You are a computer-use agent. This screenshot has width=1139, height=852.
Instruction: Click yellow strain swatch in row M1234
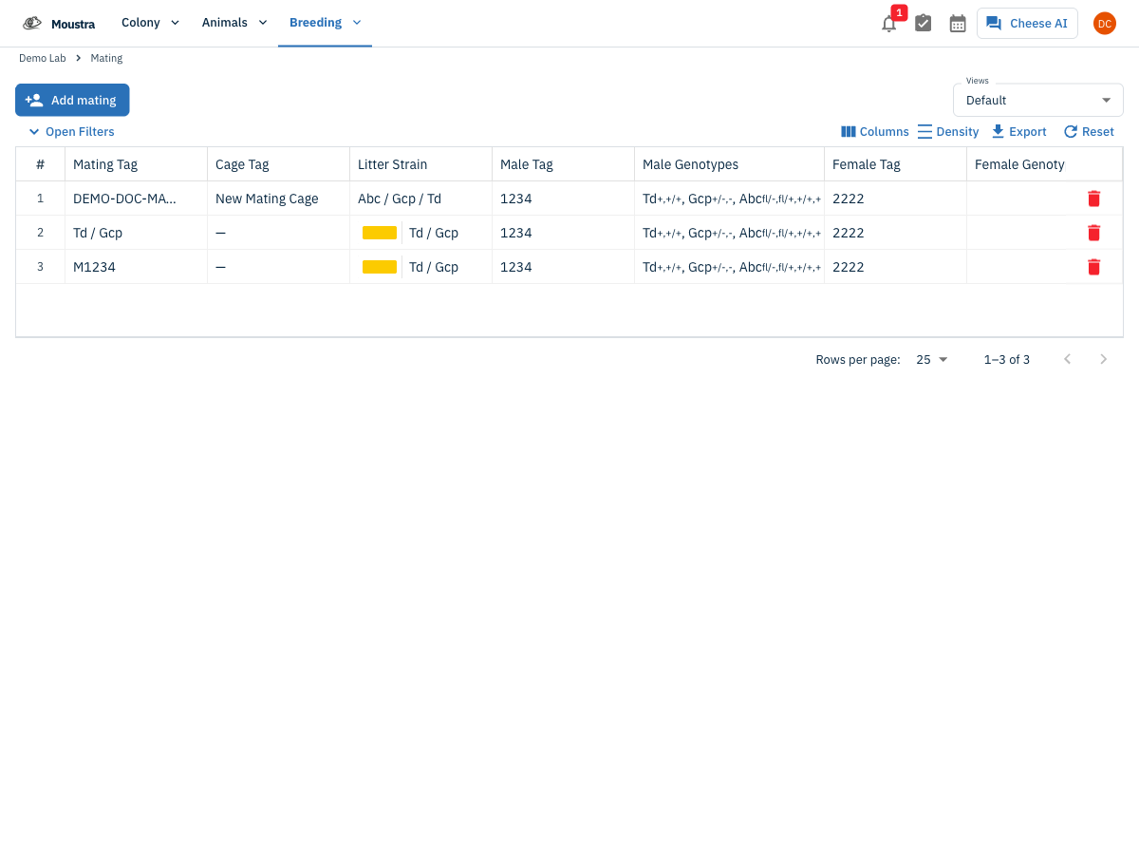(x=380, y=267)
